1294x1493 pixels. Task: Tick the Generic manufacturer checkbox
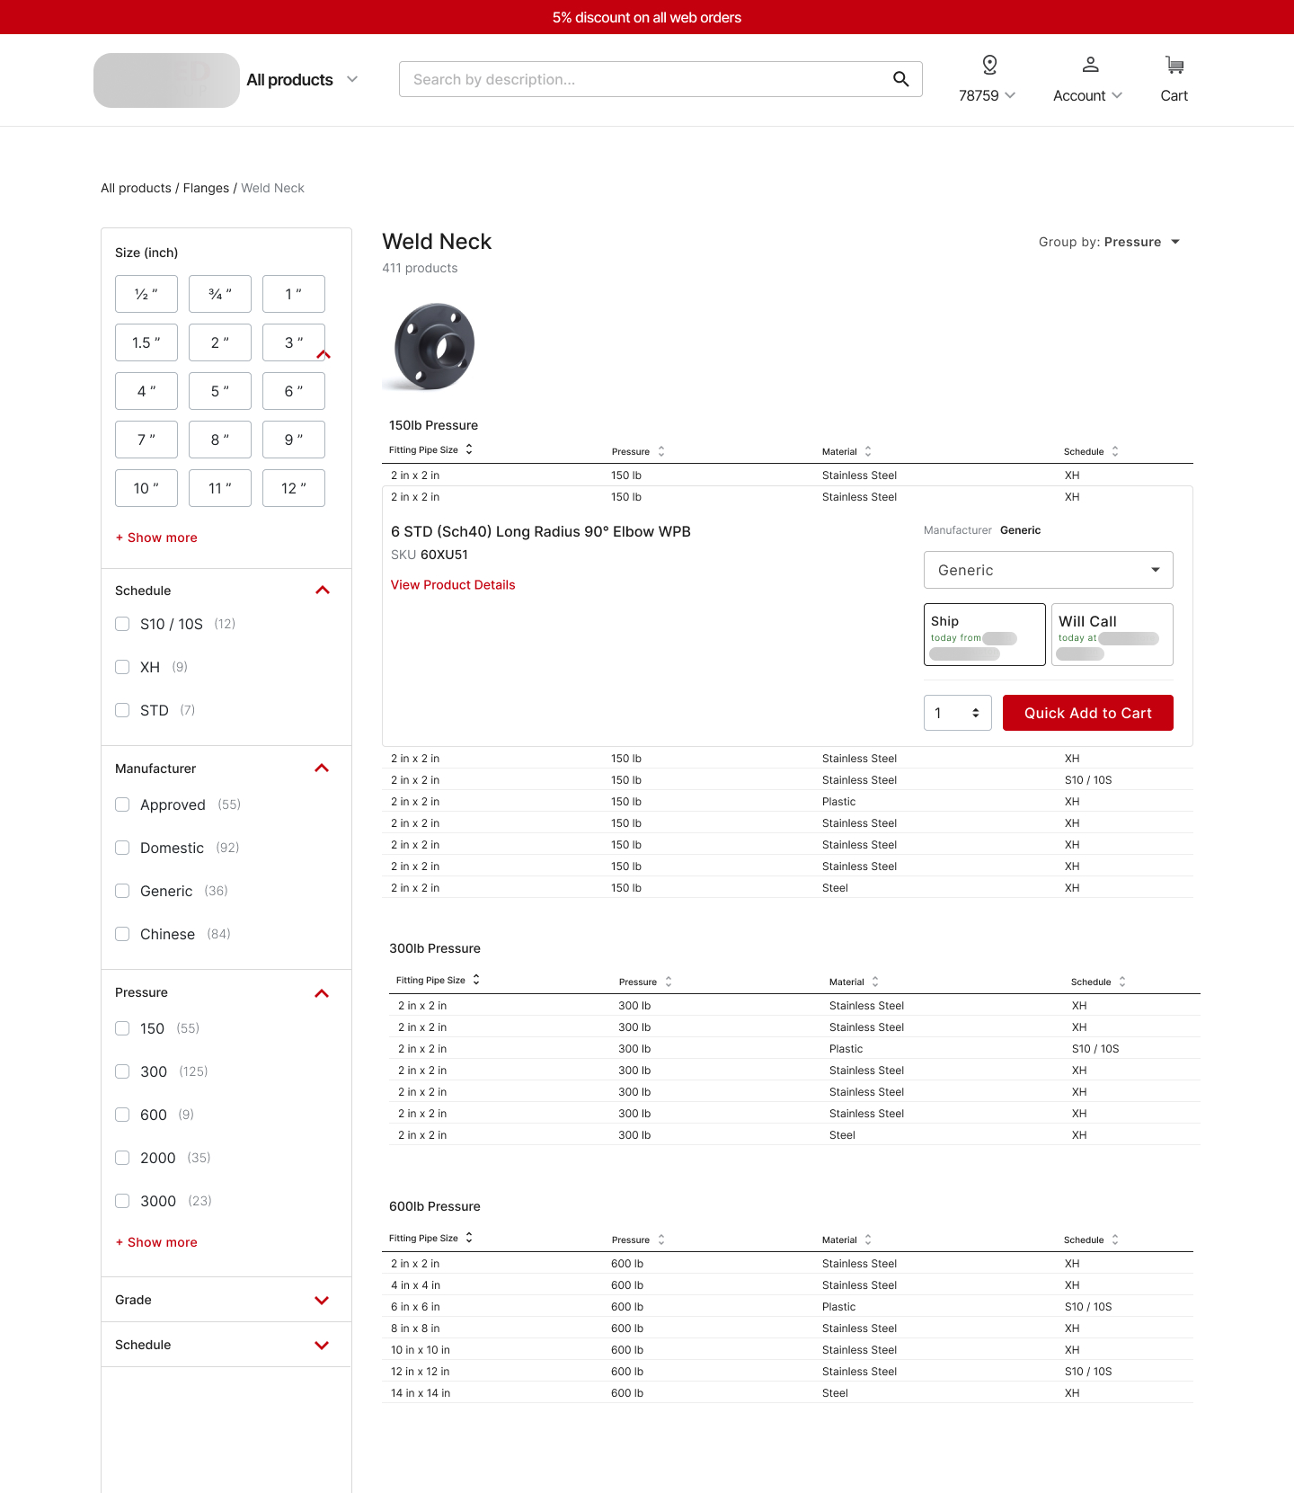[x=122, y=891]
